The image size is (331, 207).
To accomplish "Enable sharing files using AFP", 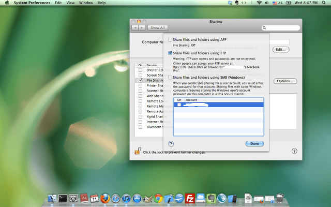I will 170,40.
